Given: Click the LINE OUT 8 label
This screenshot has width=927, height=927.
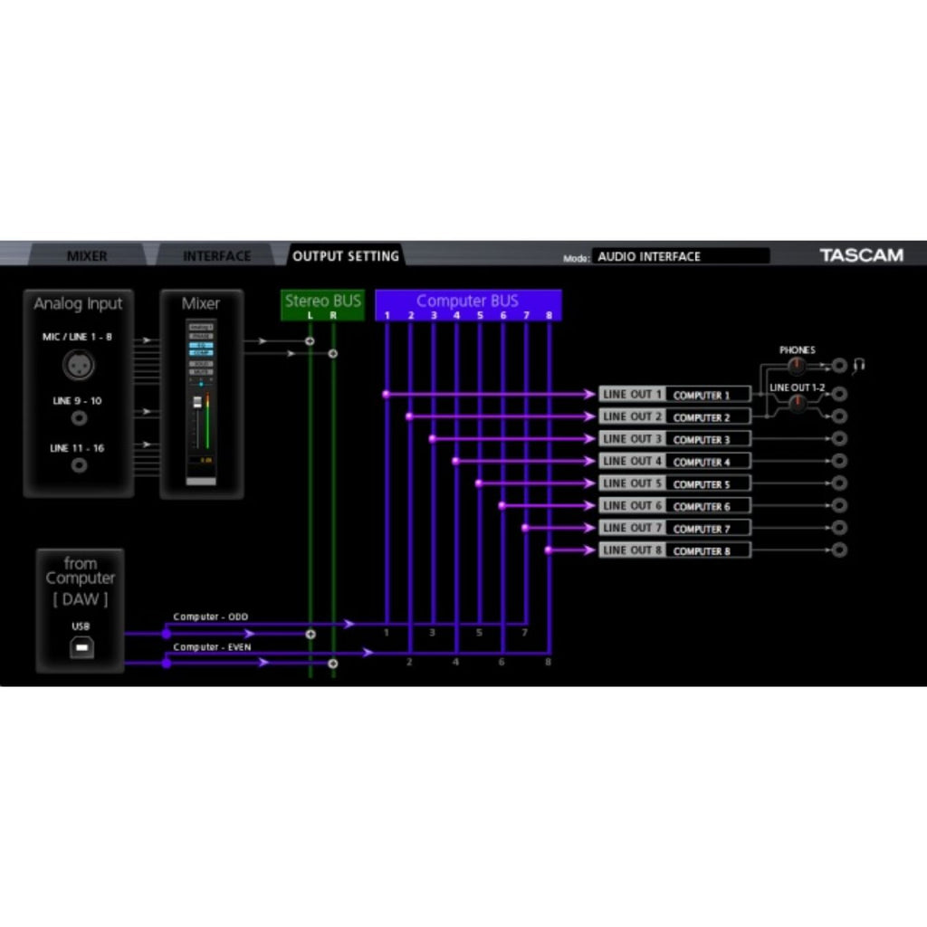Looking at the screenshot, I should click(x=632, y=550).
